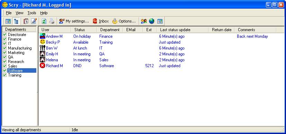Viewport: 286px width, 134px height.
Task: Uncheck the Finance department checkbox
Action: pyautogui.click(x=5, y=39)
